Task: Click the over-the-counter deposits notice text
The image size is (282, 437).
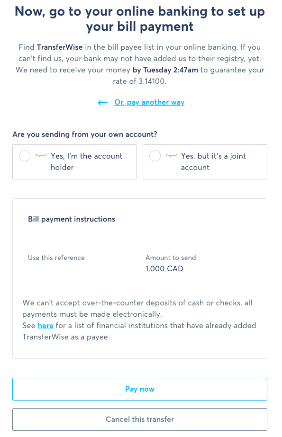Action: coord(137,309)
